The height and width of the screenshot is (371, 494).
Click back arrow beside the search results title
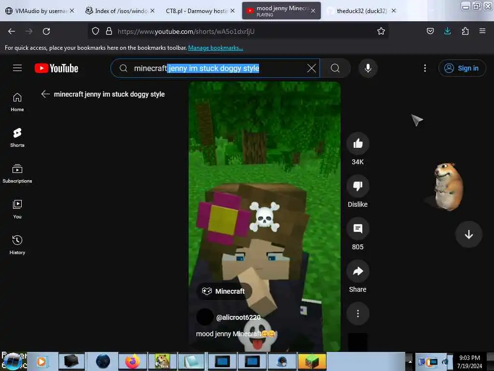pyautogui.click(x=45, y=94)
